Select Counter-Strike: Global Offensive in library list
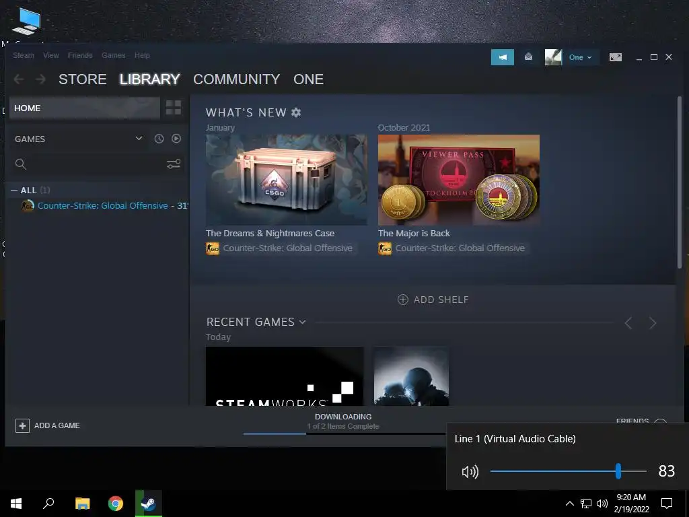 click(103, 206)
